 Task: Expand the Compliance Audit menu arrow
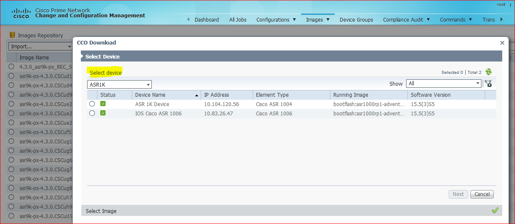[428, 20]
